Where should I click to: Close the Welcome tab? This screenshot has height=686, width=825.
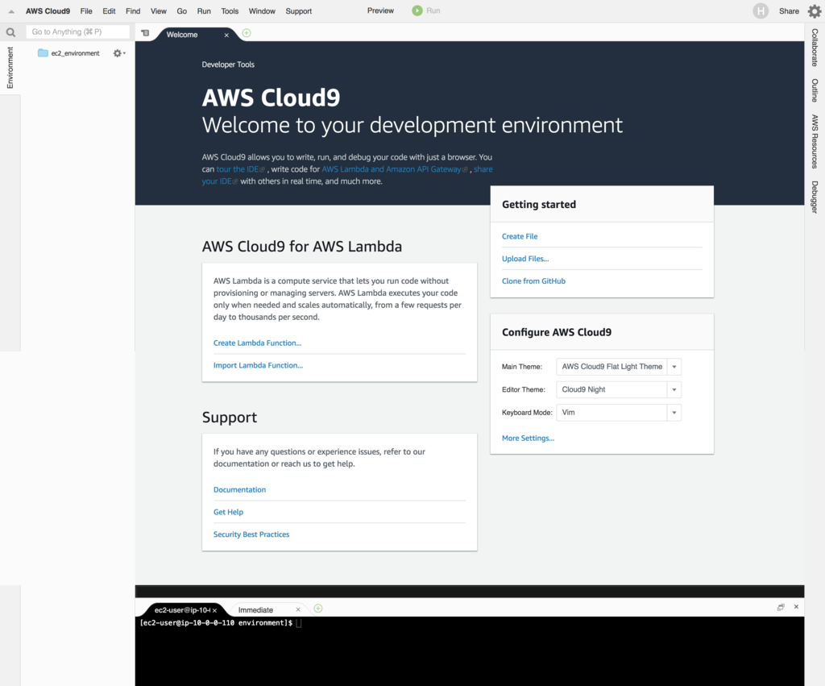226,35
